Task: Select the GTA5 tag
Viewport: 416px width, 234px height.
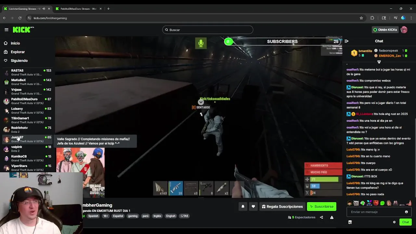Action: tap(184, 216)
